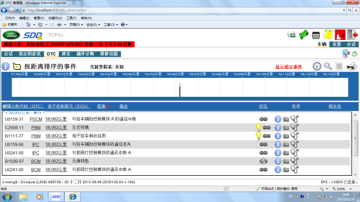Image resolution: width=360 pixels, height=202 pixels.
Task: Click yellow lamp icon in C2008-11 row
Action: (x=258, y=127)
